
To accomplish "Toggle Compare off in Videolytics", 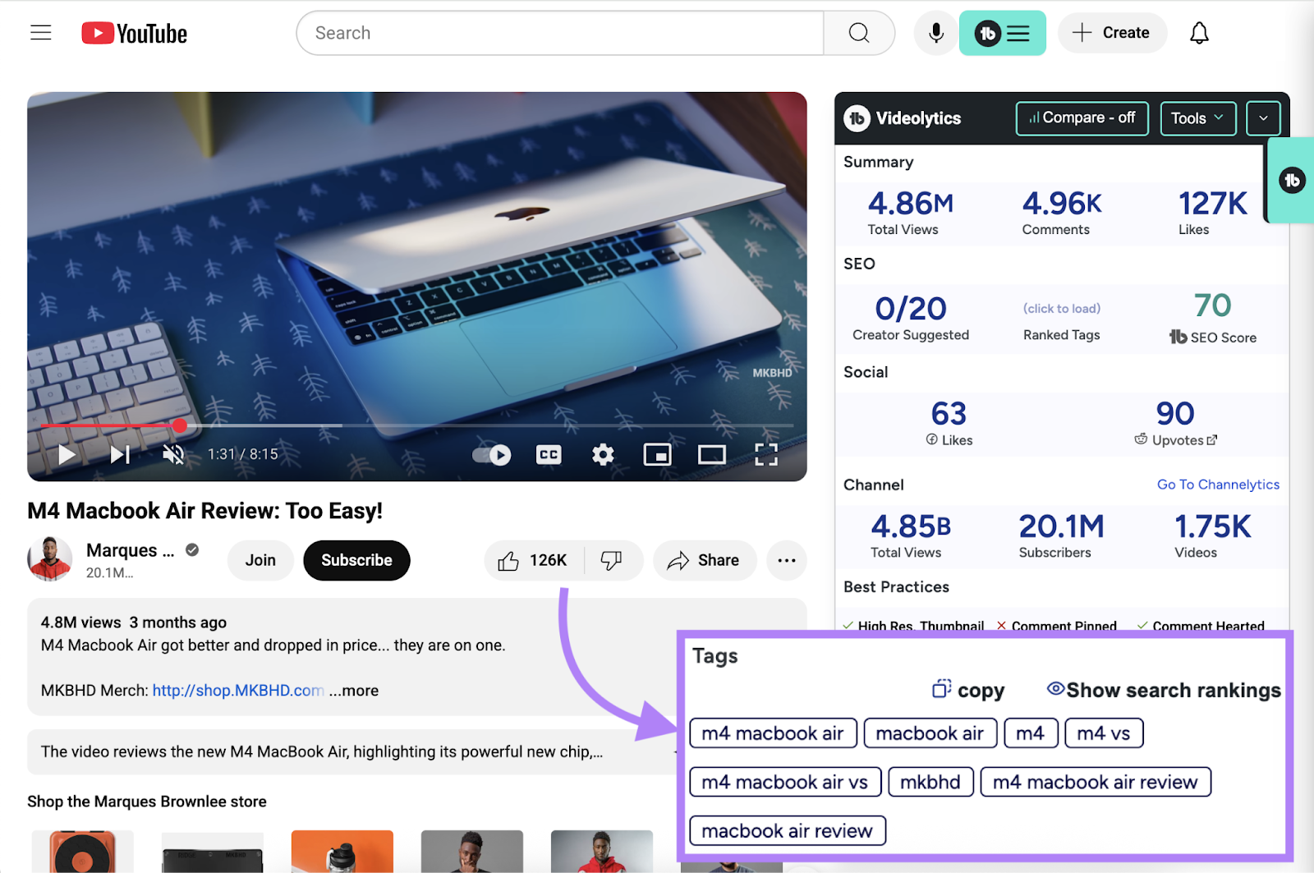I will tap(1082, 117).
